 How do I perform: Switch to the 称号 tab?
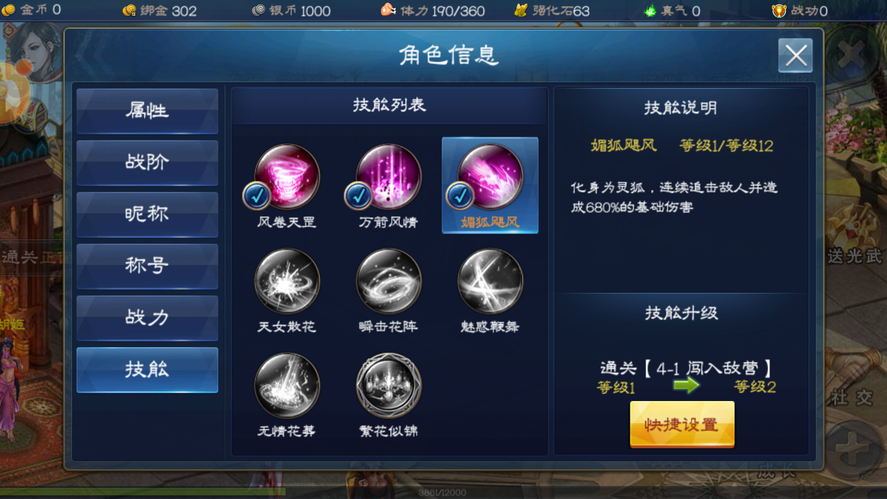(x=147, y=266)
